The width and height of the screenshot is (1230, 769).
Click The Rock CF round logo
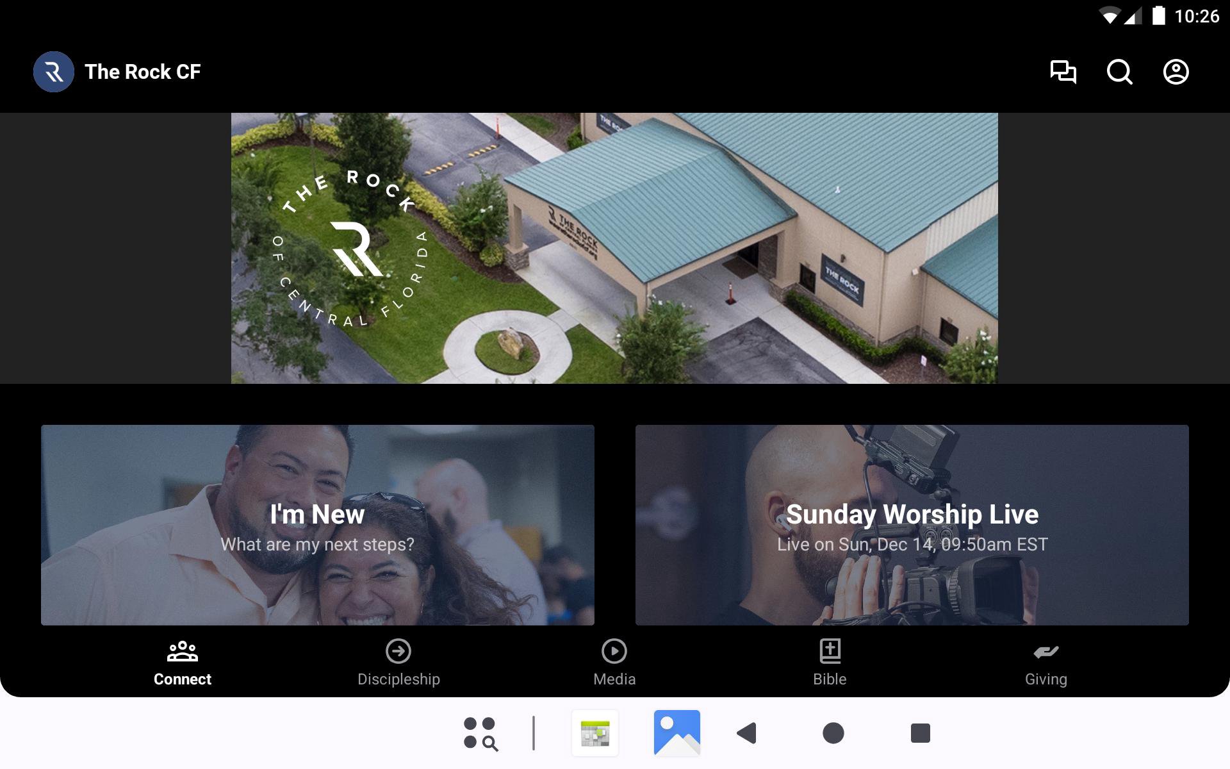tap(54, 72)
